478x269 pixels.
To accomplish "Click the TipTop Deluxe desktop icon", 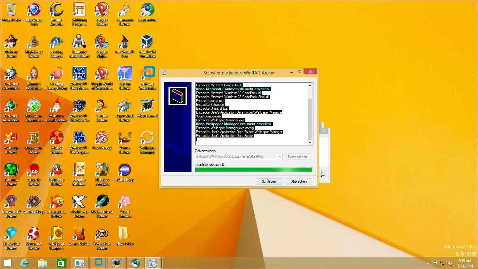I will [125, 78].
